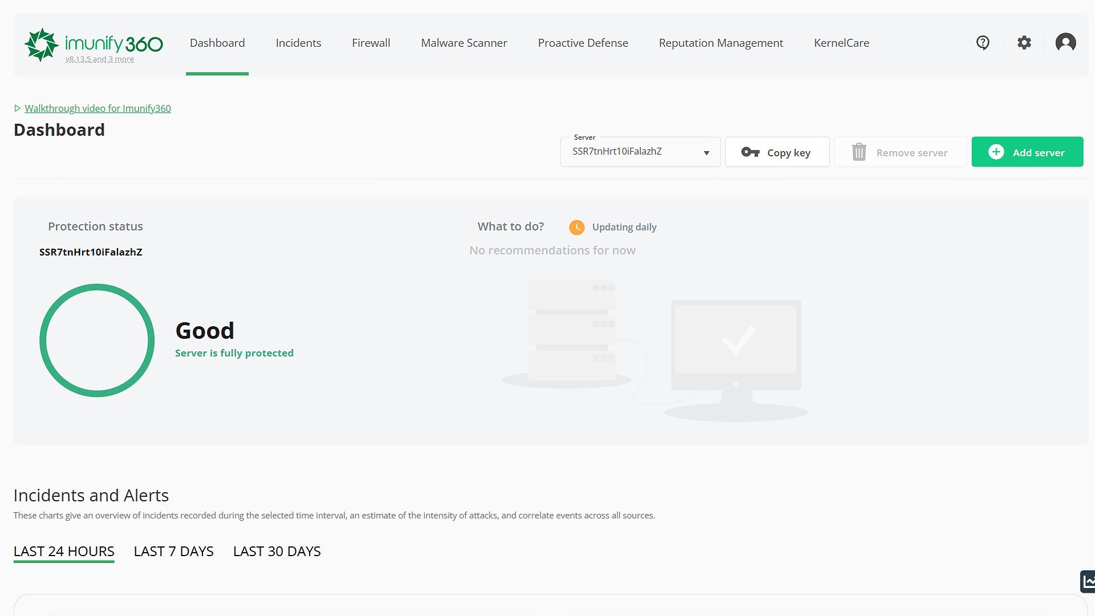The height and width of the screenshot is (616, 1095).
Task: Click the version v8.13.5 and 3 more link
Action: pyautogui.click(x=99, y=59)
